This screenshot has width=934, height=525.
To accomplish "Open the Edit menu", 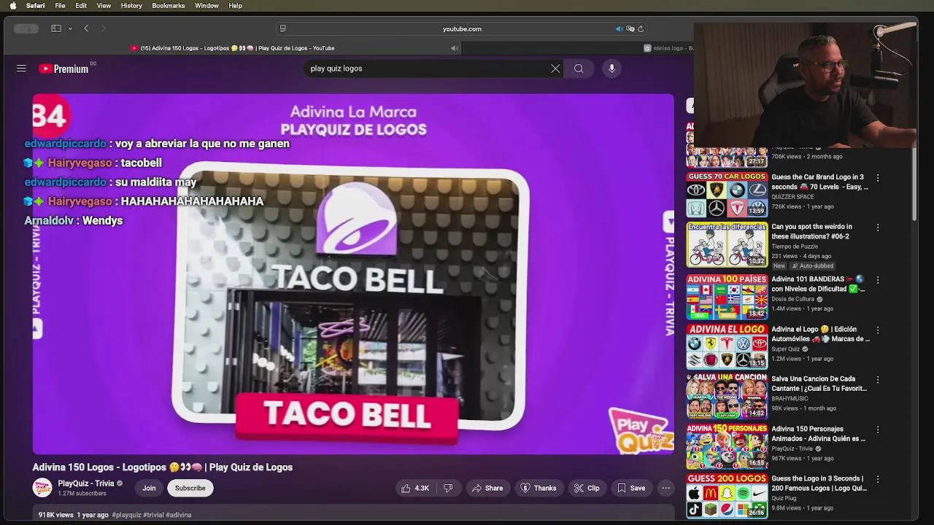I will coord(81,5).
